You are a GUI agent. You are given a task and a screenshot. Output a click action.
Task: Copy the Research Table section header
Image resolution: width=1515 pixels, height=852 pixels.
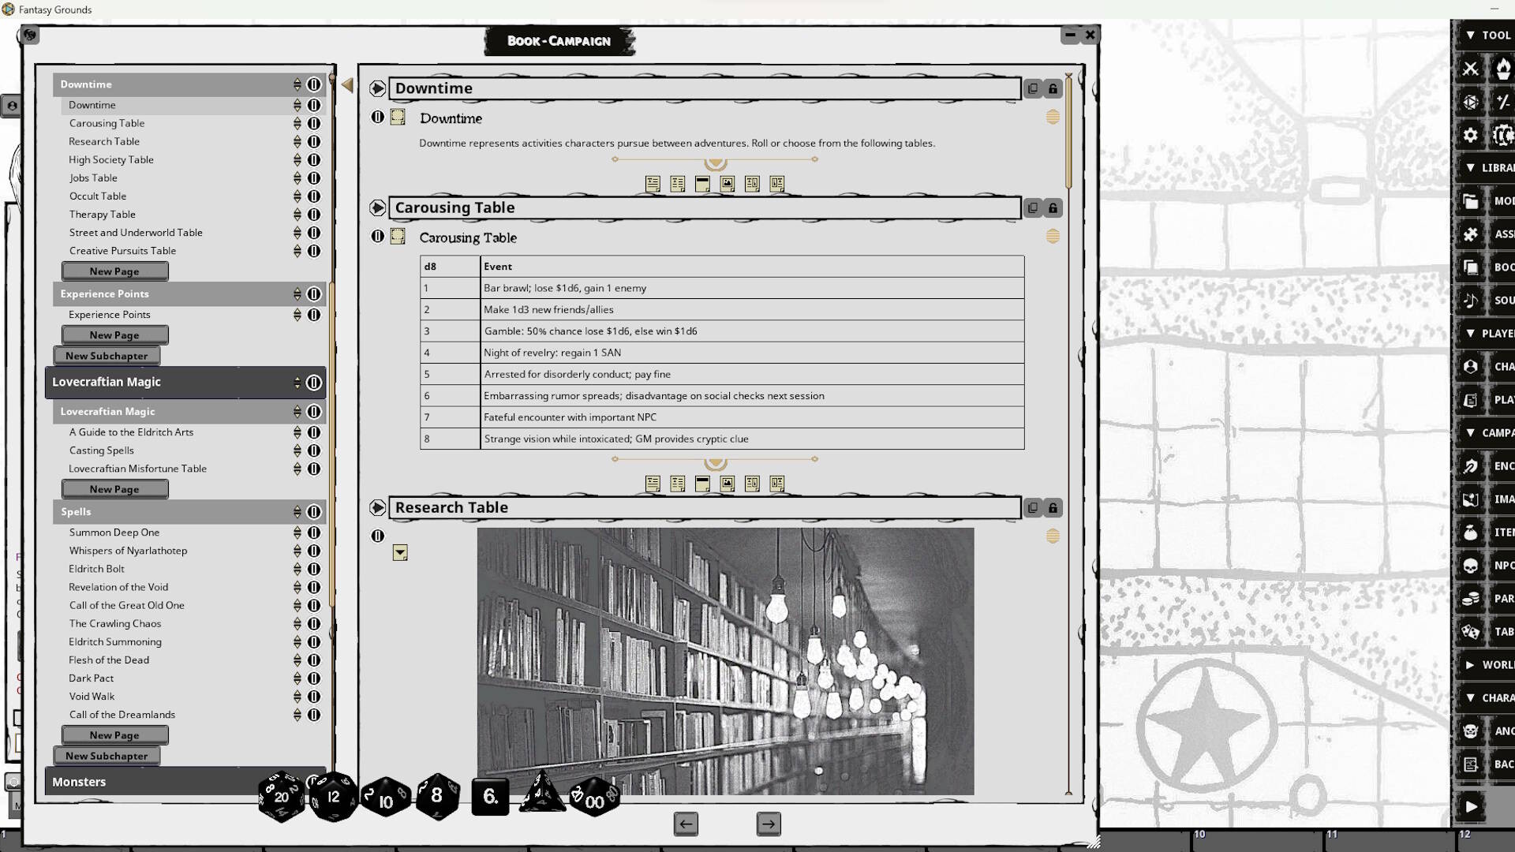pos(1033,507)
